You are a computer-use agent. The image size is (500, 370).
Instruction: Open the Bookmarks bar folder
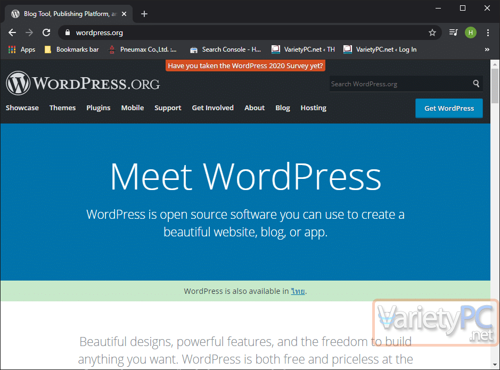72,50
